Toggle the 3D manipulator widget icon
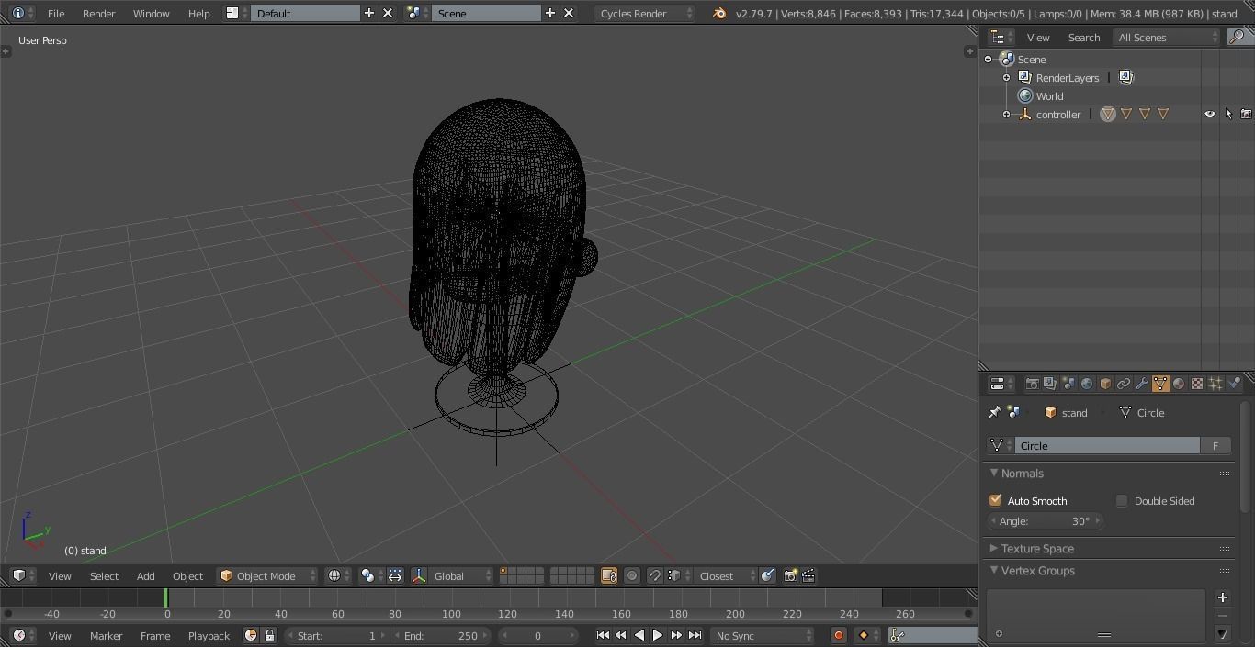 [x=419, y=575]
